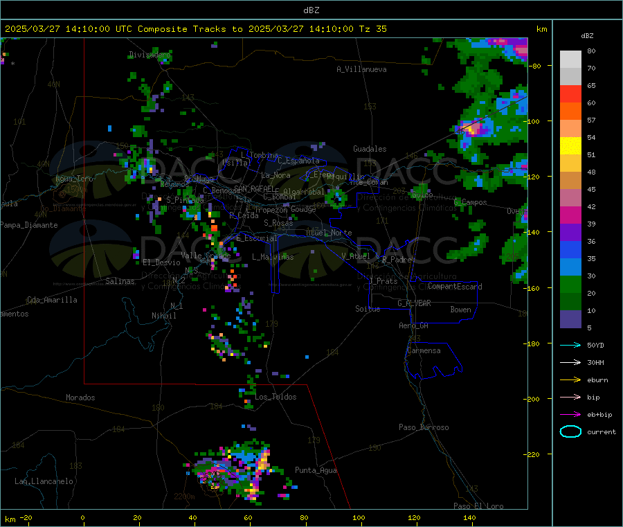623x527 pixels.
Task: Click the magenta 39 dBZ legend swatch
Action: click(x=570, y=215)
